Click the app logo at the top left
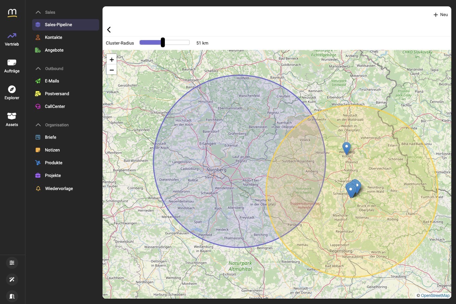The height and width of the screenshot is (304, 456). (x=12, y=12)
